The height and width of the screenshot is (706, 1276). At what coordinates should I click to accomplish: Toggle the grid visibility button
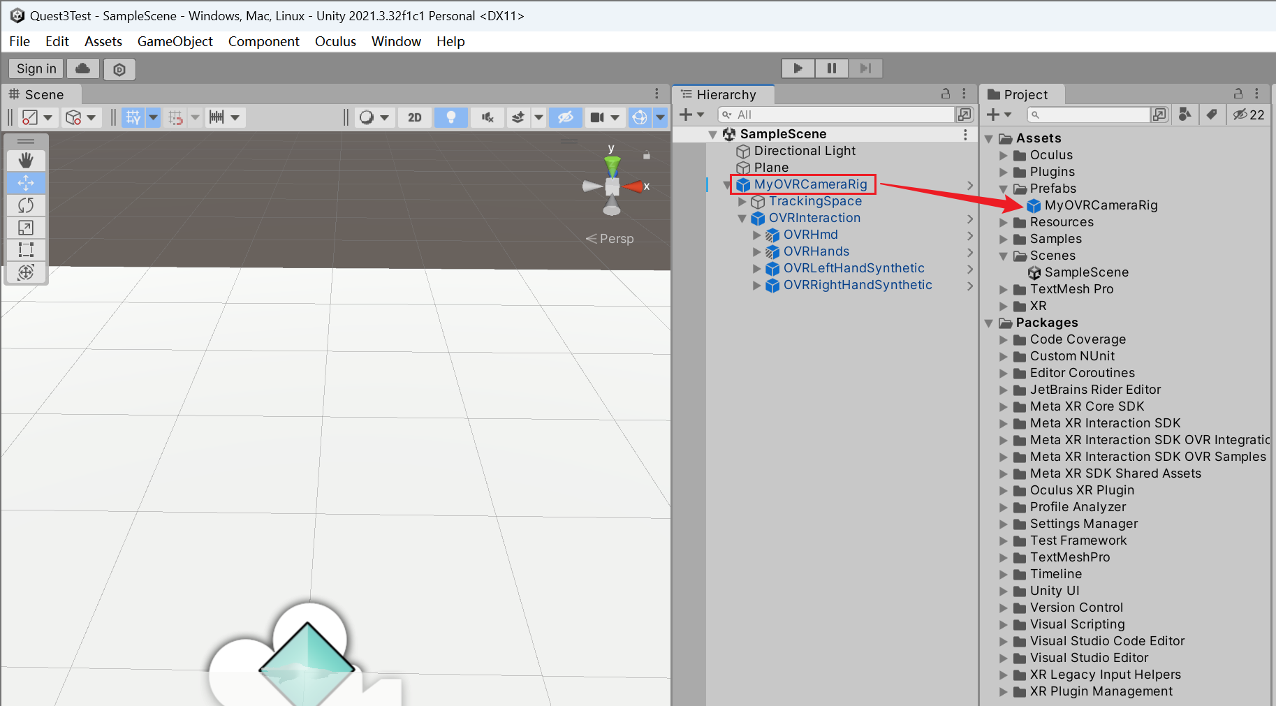coord(133,117)
